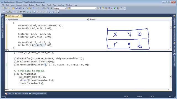This screenshot has width=177, height=99.
Task: Open the Window menu
Action: click(69, 5)
